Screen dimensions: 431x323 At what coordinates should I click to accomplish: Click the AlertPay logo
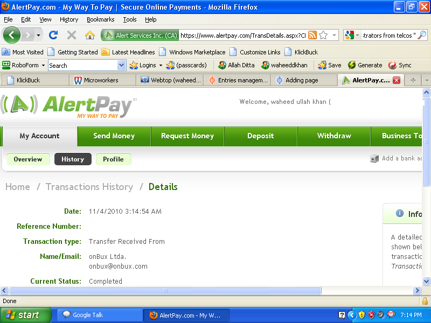69,107
